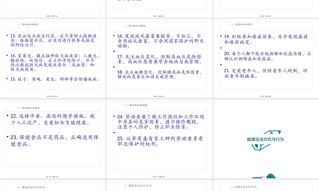Click footer '第九页，共四十三页' page label
This screenshot has width=319, height=191.
159,96
